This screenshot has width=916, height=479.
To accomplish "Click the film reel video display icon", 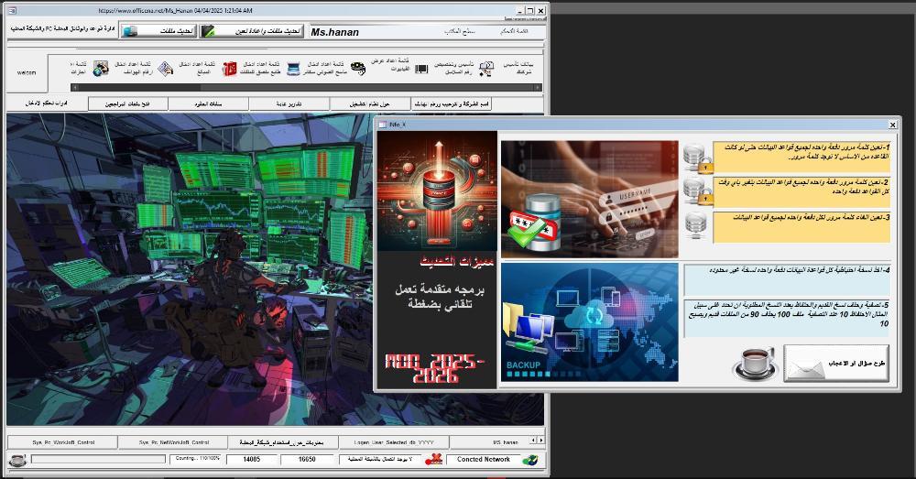I will point(358,69).
